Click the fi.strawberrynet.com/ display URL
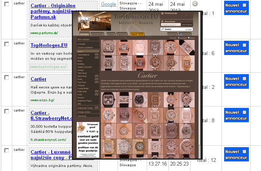 (48, 140)
